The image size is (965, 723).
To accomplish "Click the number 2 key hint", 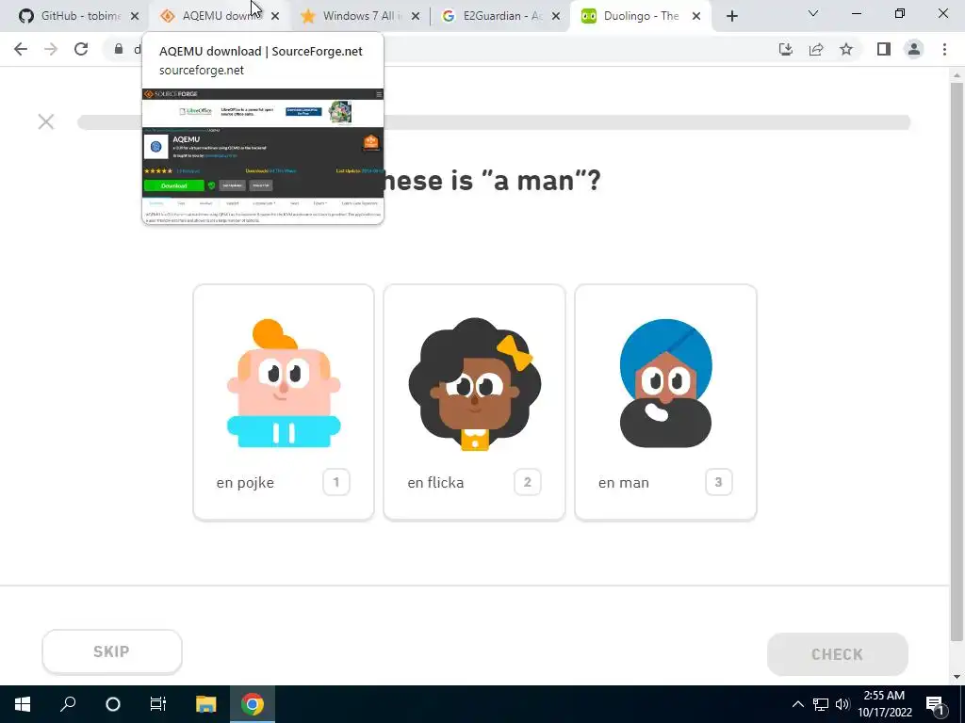I will point(528,482).
